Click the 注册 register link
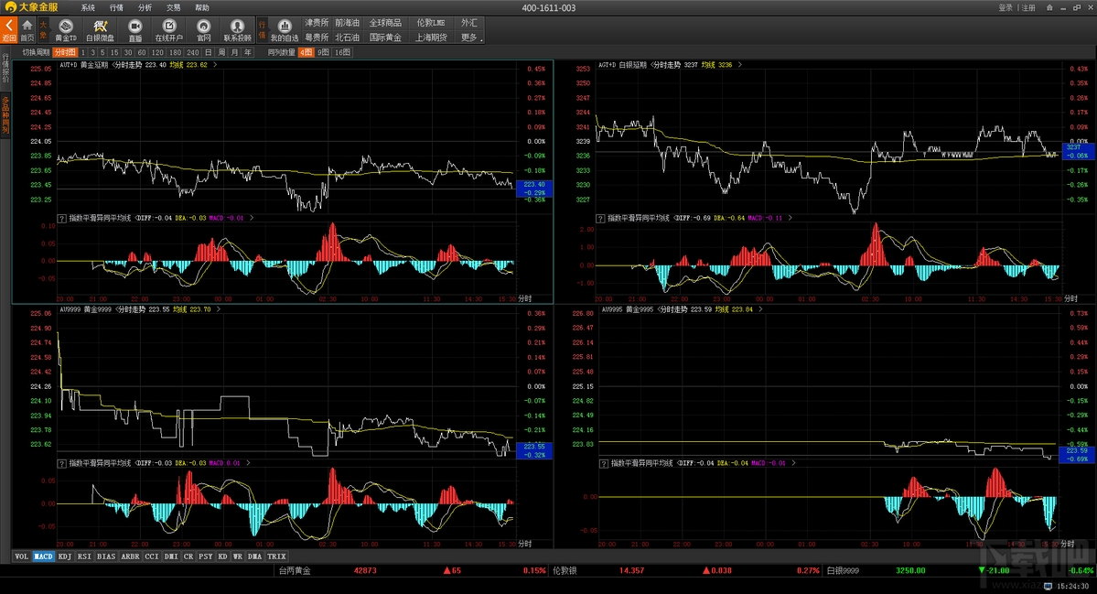The width and height of the screenshot is (1097, 594). click(x=1028, y=7)
